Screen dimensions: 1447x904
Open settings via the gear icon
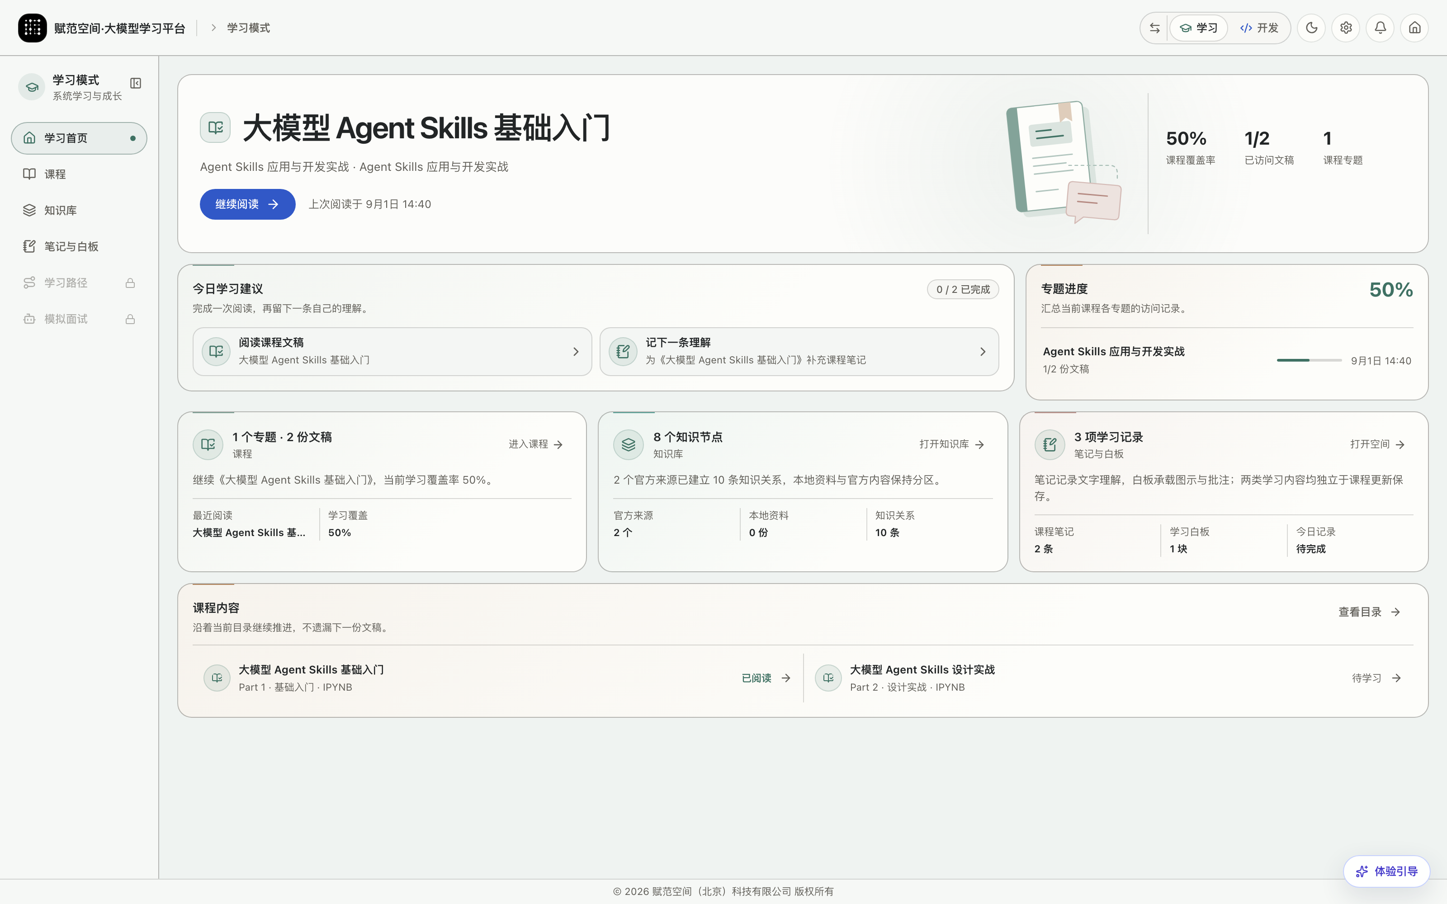[x=1346, y=28]
